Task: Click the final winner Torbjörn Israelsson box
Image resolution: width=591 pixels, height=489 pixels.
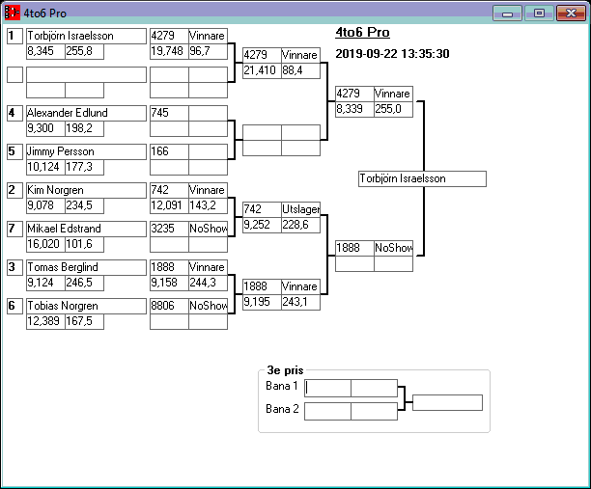Action: [x=421, y=178]
